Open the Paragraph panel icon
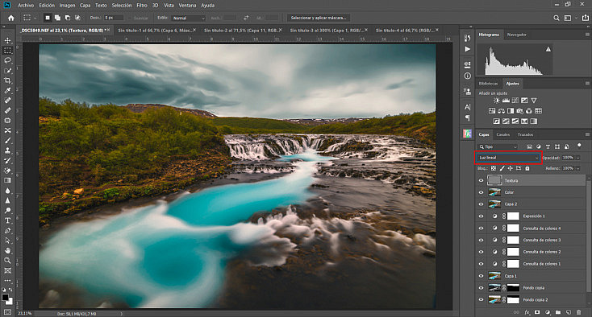The image size is (592, 317). pos(468,117)
